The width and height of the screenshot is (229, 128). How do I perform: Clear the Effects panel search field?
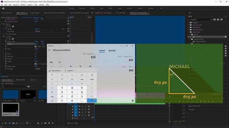click(x=211, y=20)
